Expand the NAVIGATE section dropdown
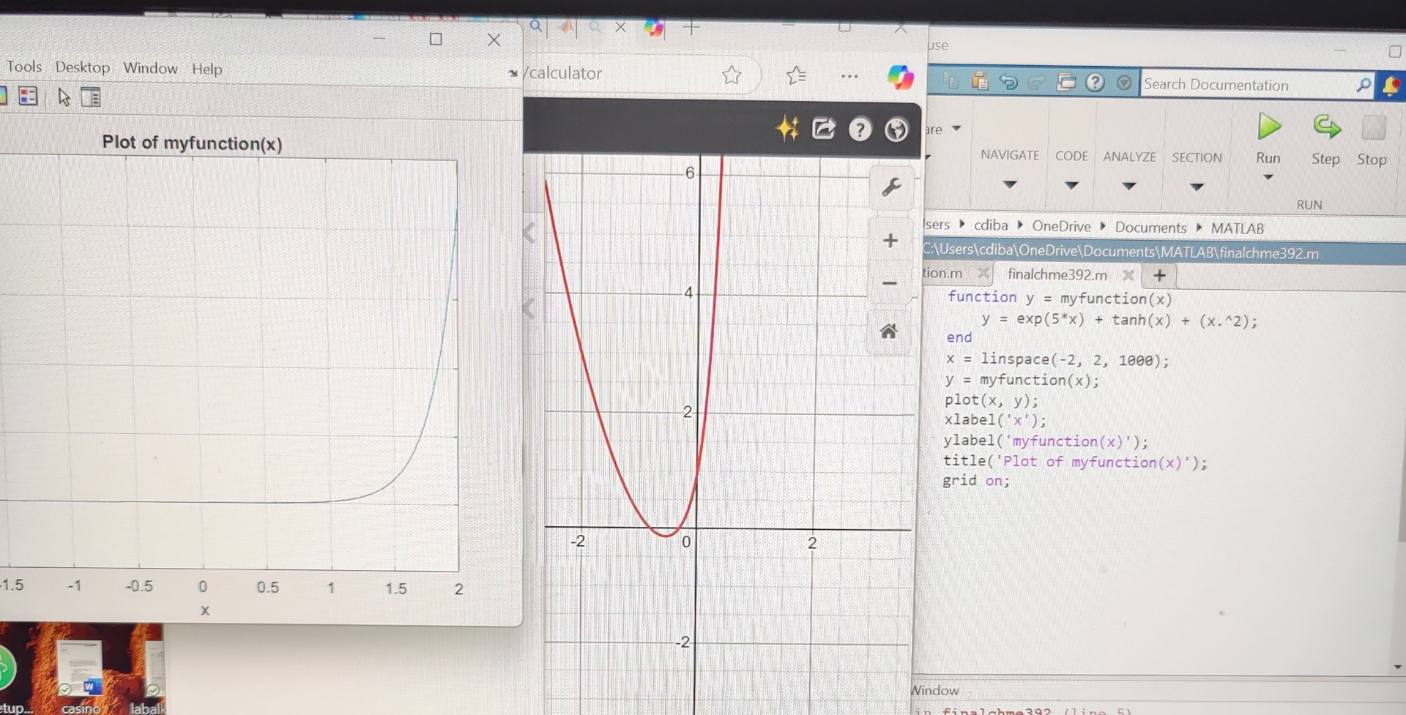 (1010, 184)
